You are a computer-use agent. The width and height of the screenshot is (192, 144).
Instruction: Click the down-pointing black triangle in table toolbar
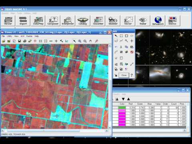pos(123,99)
